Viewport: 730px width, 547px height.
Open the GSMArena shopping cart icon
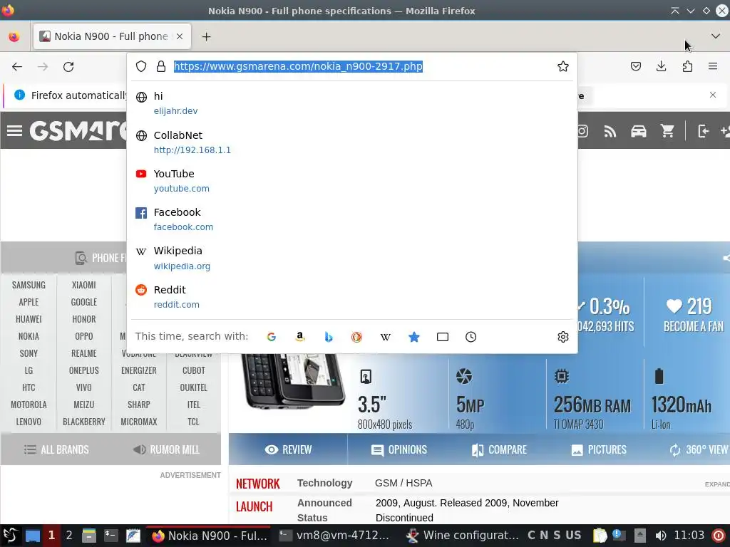(667, 132)
